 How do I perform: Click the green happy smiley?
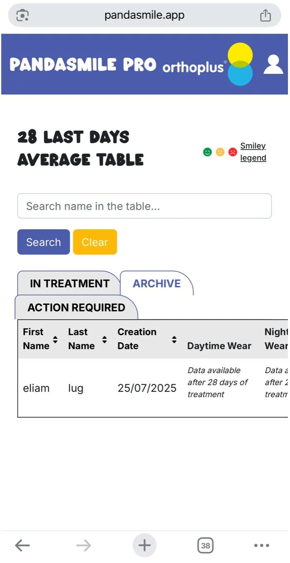(208, 152)
